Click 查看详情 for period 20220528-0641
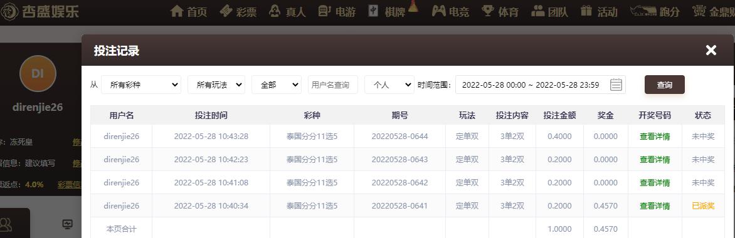The height and width of the screenshot is (238, 735). (x=655, y=205)
